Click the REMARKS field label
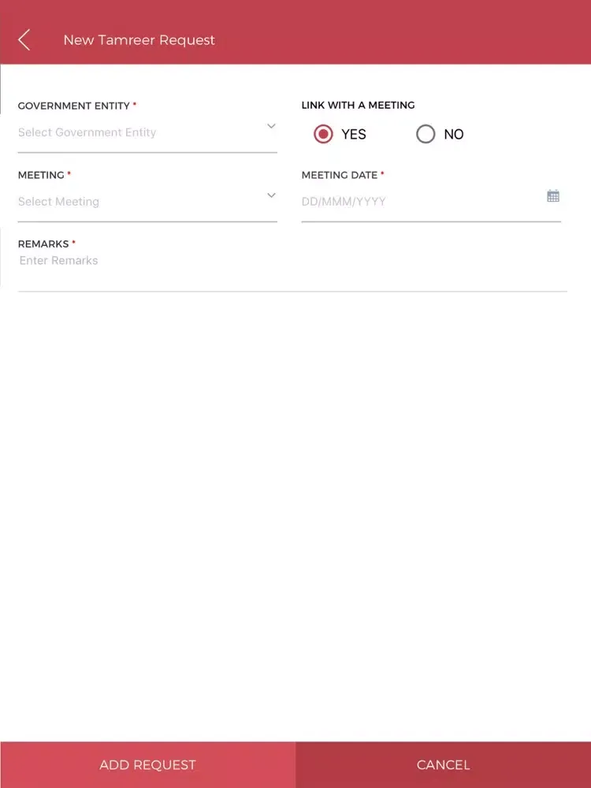 tap(43, 244)
